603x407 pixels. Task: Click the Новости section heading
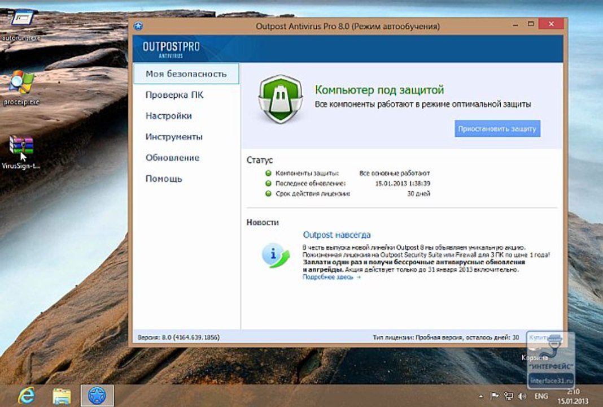[263, 222]
